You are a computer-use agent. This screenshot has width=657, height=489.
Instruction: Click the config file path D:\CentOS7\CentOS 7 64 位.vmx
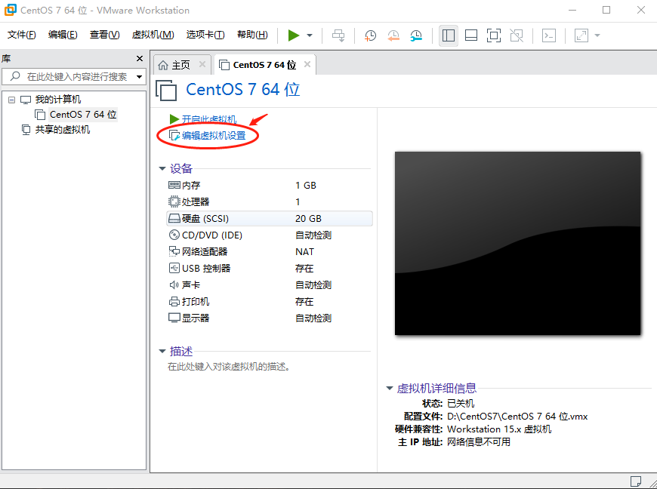[x=517, y=417]
